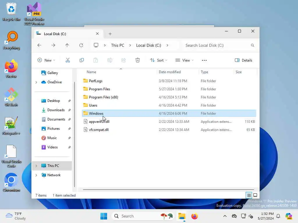The width and height of the screenshot is (298, 223).
Task: Select the vfcompat.dll file
Action: (169, 130)
